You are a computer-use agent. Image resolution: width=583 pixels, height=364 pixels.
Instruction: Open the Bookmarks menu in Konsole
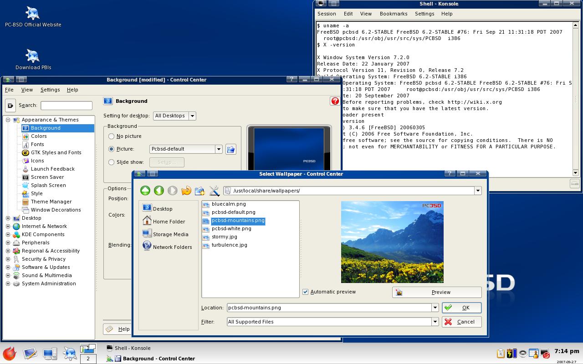[x=394, y=14]
